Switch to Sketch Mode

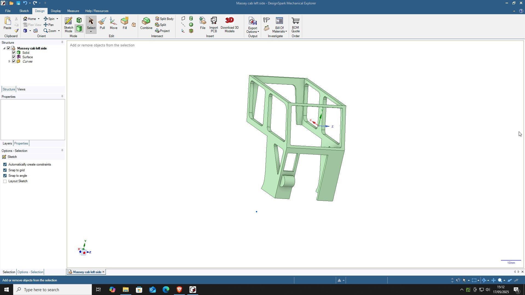click(x=68, y=25)
